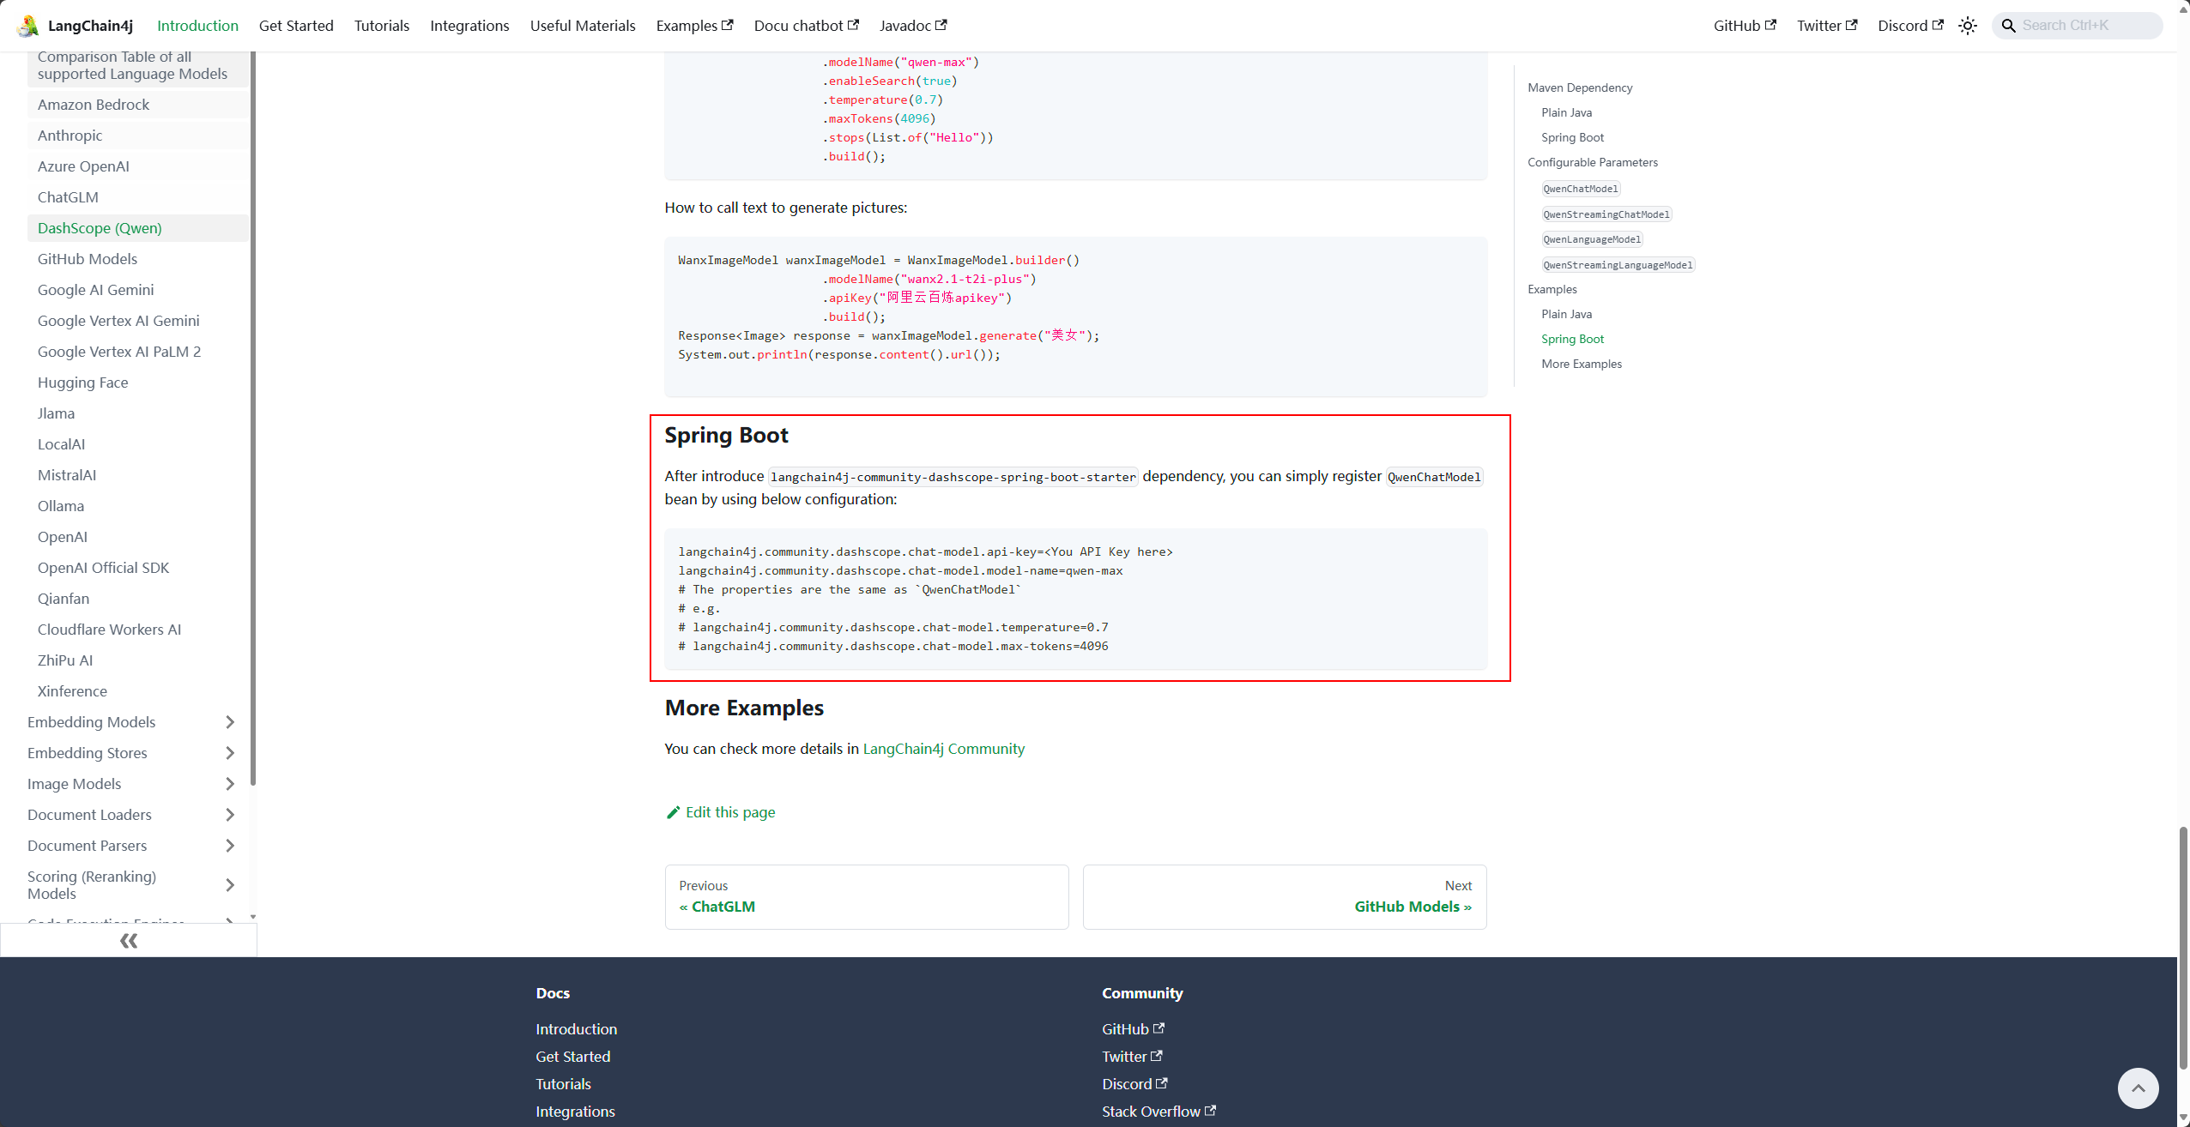Image resolution: width=2190 pixels, height=1127 pixels.
Task: Collapse sidebar with double-chevron icon
Action: click(129, 941)
